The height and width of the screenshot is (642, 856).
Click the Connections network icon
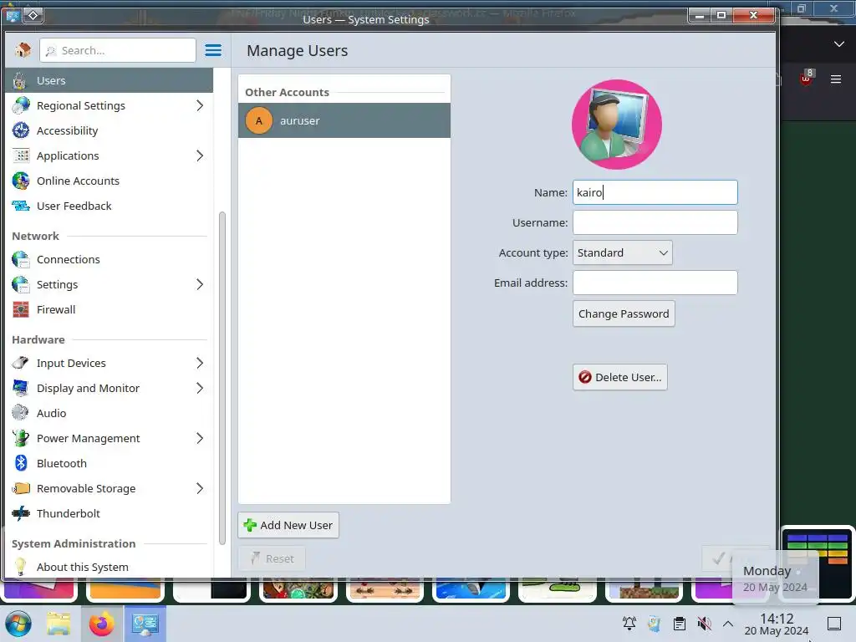pos(20,259)
